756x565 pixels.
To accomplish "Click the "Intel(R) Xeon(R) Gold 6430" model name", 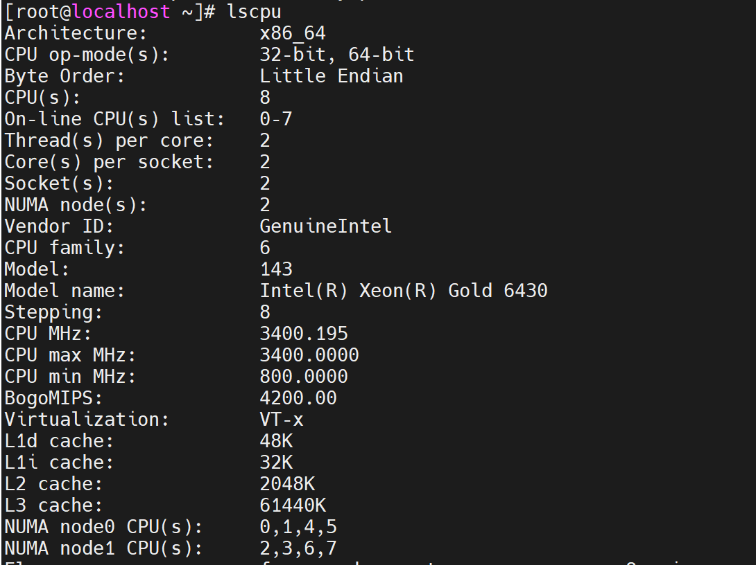I will tap(404, 290).
